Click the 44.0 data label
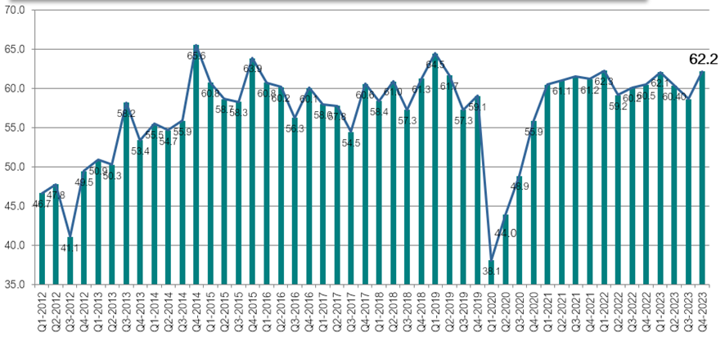 click(505, 233)
